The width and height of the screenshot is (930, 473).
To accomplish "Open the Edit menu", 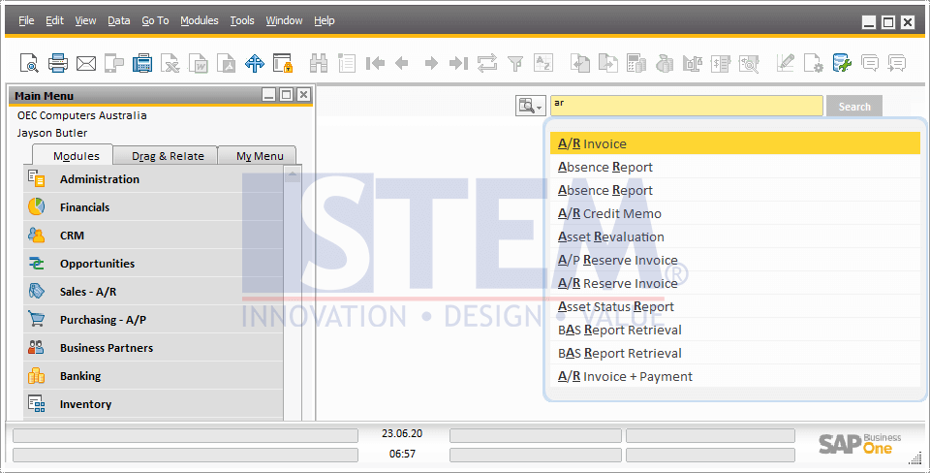I will click(54, 20).
